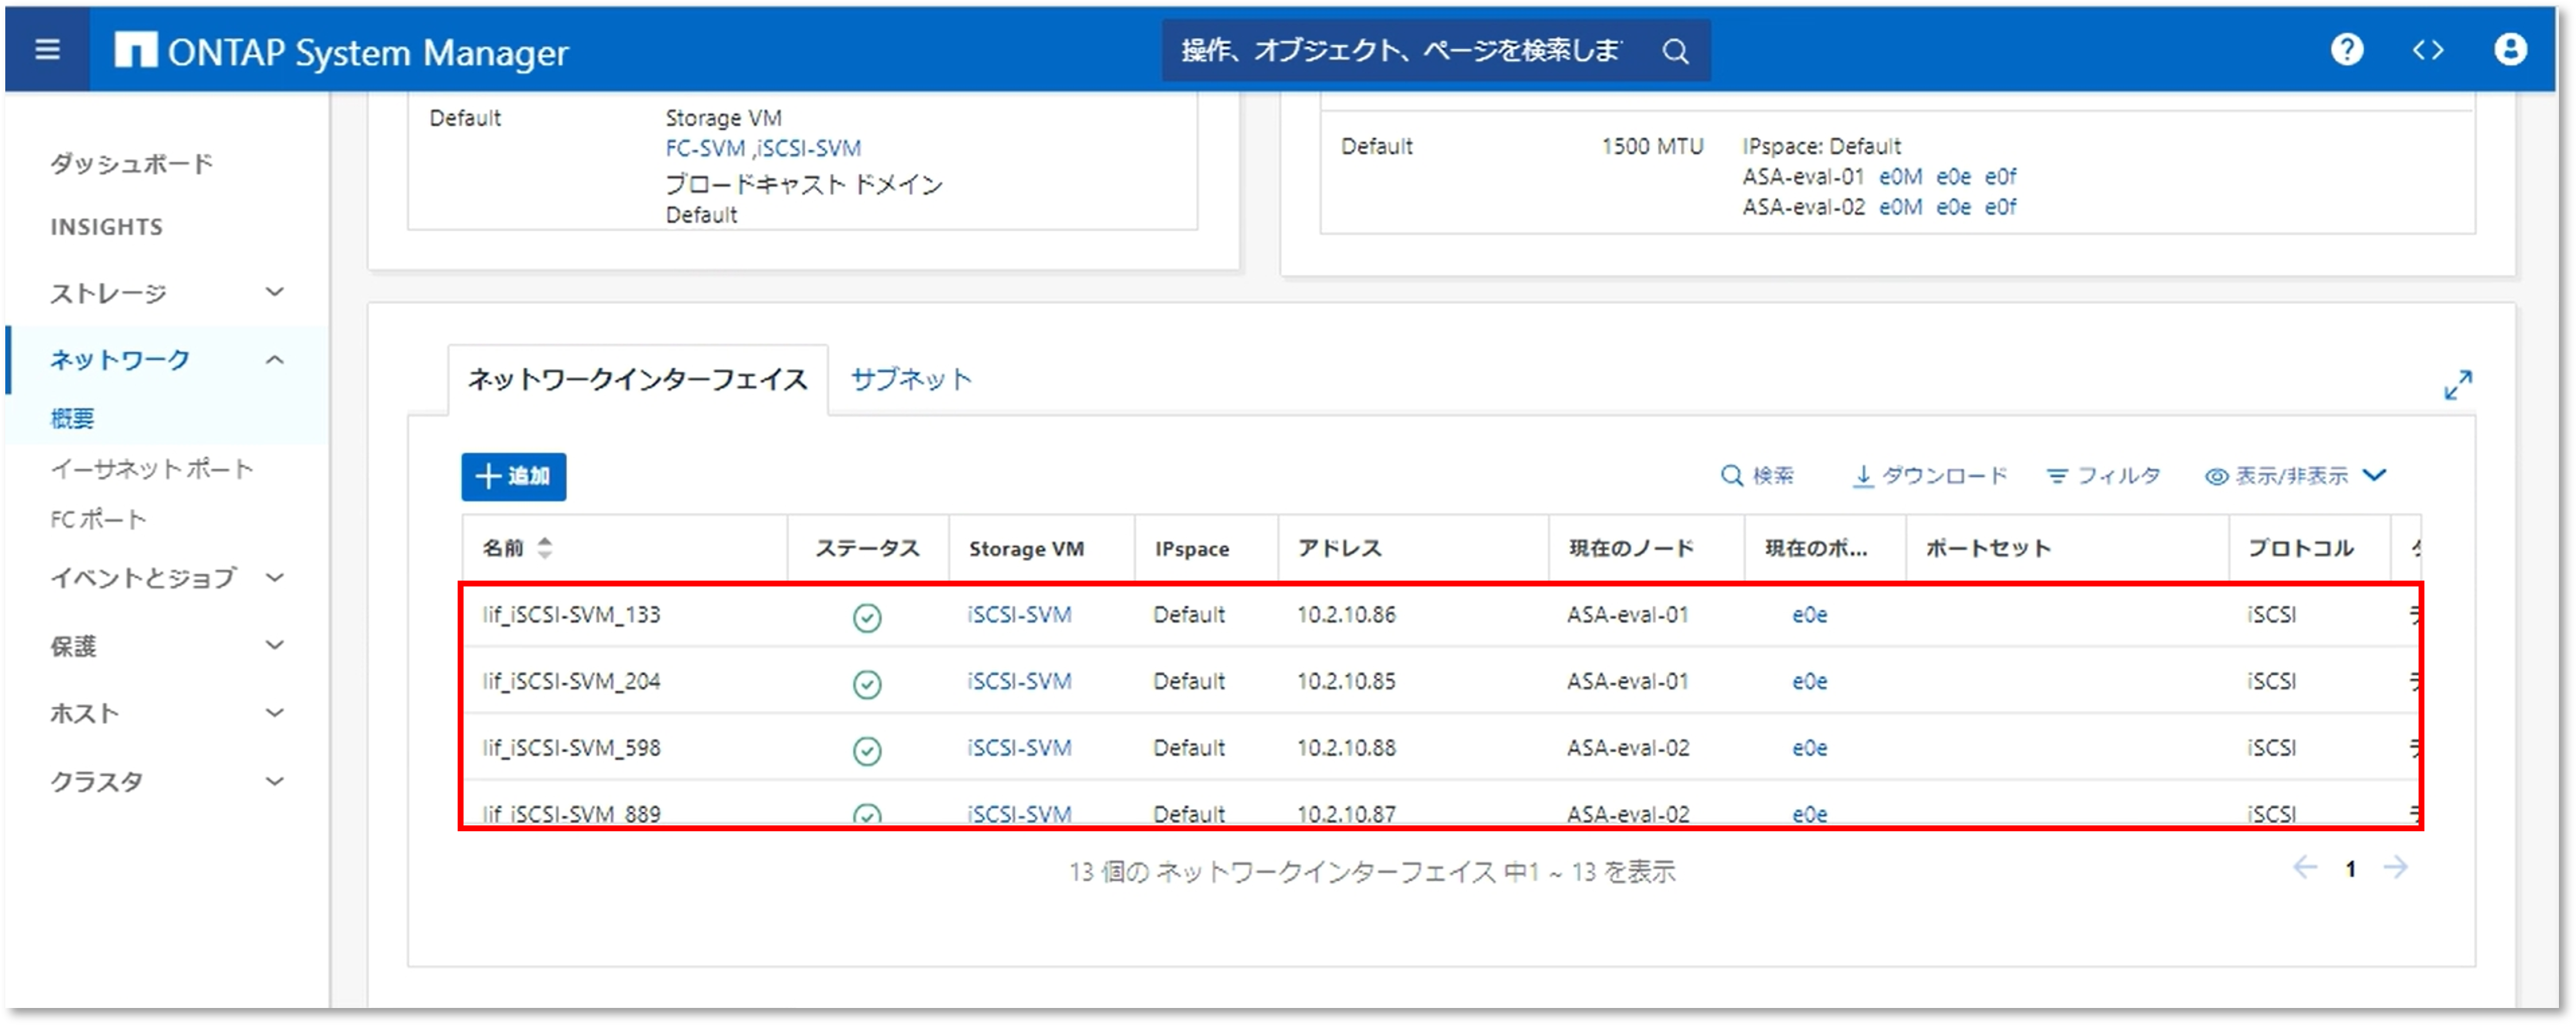This screenshot has width=2576, height=1025.
Task: Click the NetApp logo icon
Action: point(135,50)
